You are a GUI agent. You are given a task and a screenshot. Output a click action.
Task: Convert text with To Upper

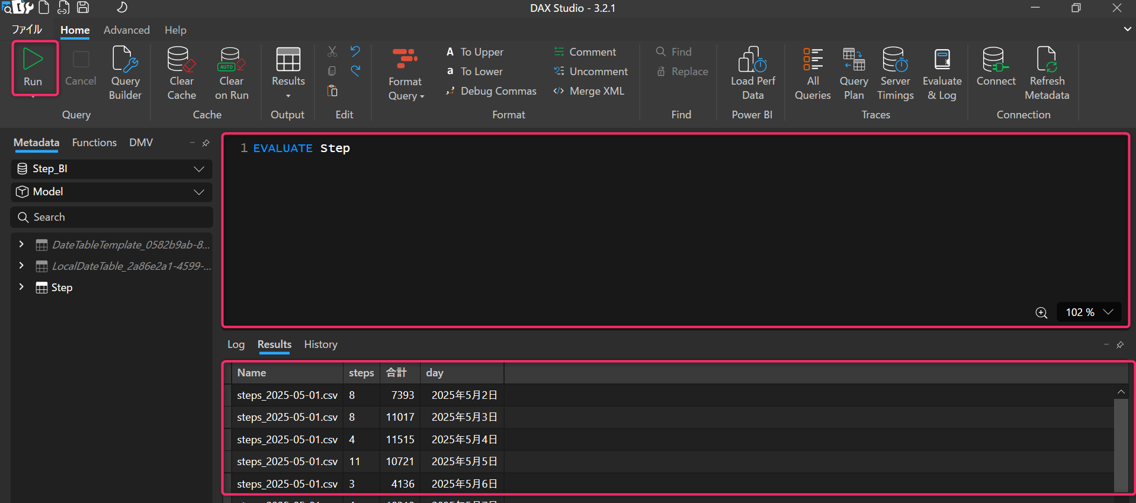pyautogui.click(x=474, y=52)
